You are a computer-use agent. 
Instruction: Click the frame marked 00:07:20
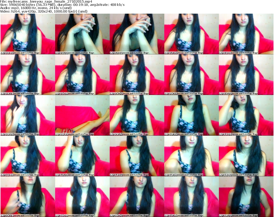[x=246, y=75]
